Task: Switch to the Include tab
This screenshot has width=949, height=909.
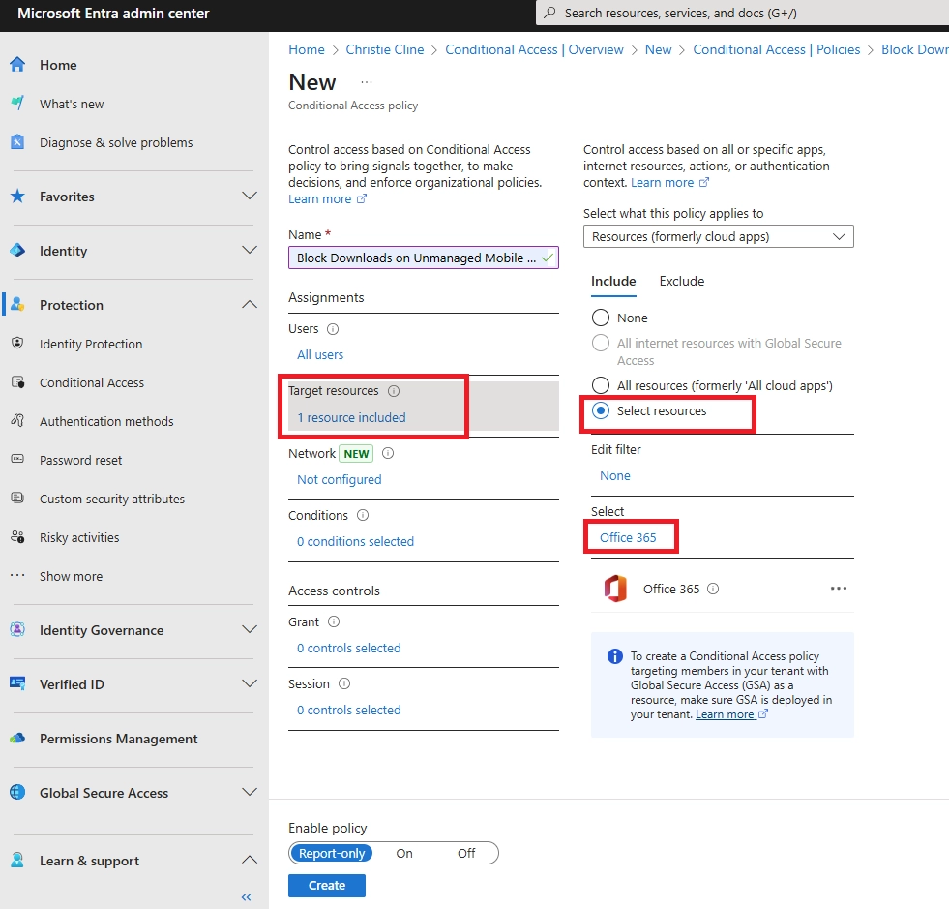Action: 613,281
